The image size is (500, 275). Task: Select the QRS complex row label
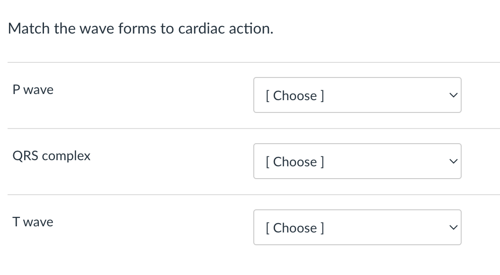click(x=51, y=155)
